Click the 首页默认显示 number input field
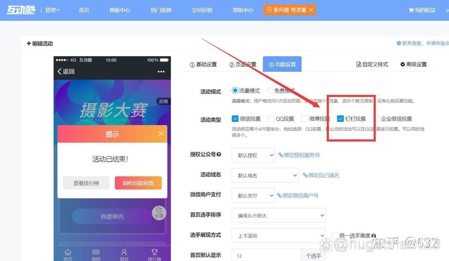This screenshot has width=449, height=261. (266, 255)
